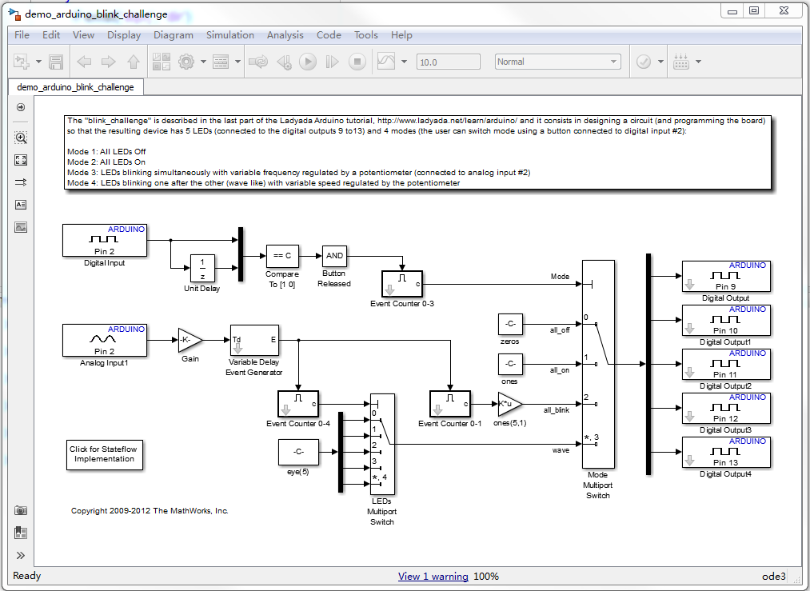
Task: Open View 1 warning link
Action: coord(433,577)
